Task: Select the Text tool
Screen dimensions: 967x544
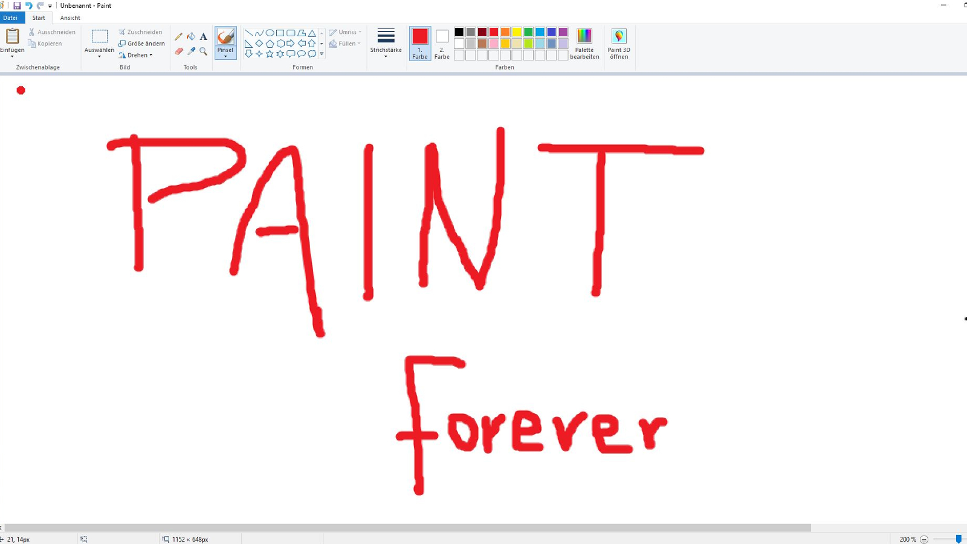Action: coord(204,37)
